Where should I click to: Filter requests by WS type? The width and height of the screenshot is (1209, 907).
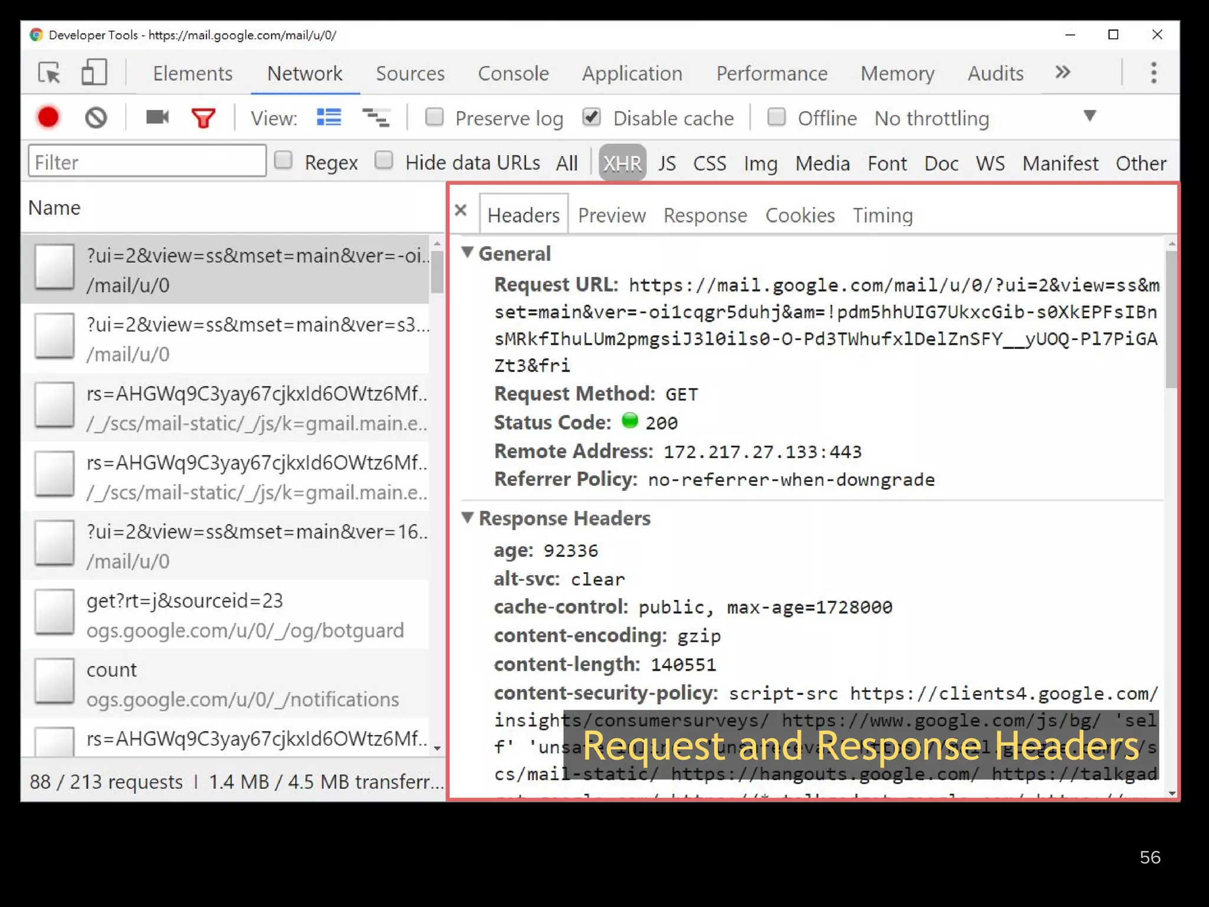click(990, 163)
